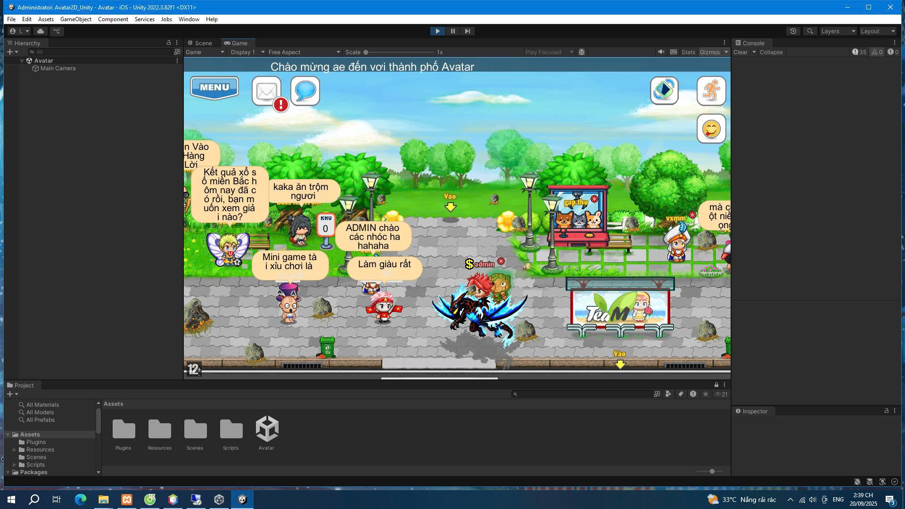
Task: Click the Play button in toolbar
Action: coord(437,31)
